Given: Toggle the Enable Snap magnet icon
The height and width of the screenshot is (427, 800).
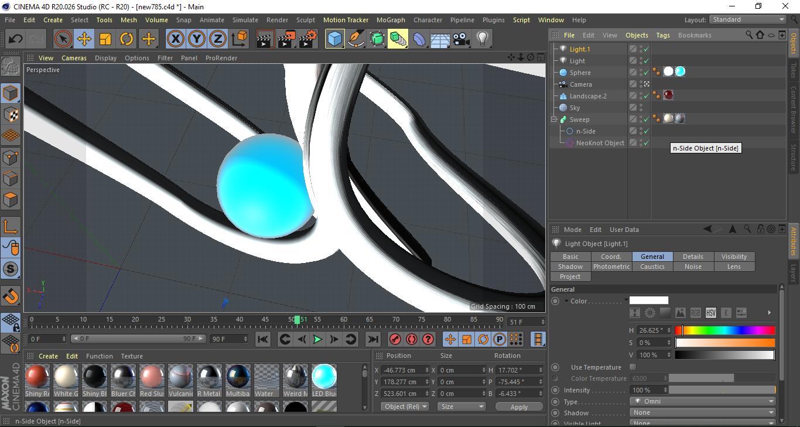Looking at the screenshot, I should (11, 296).
